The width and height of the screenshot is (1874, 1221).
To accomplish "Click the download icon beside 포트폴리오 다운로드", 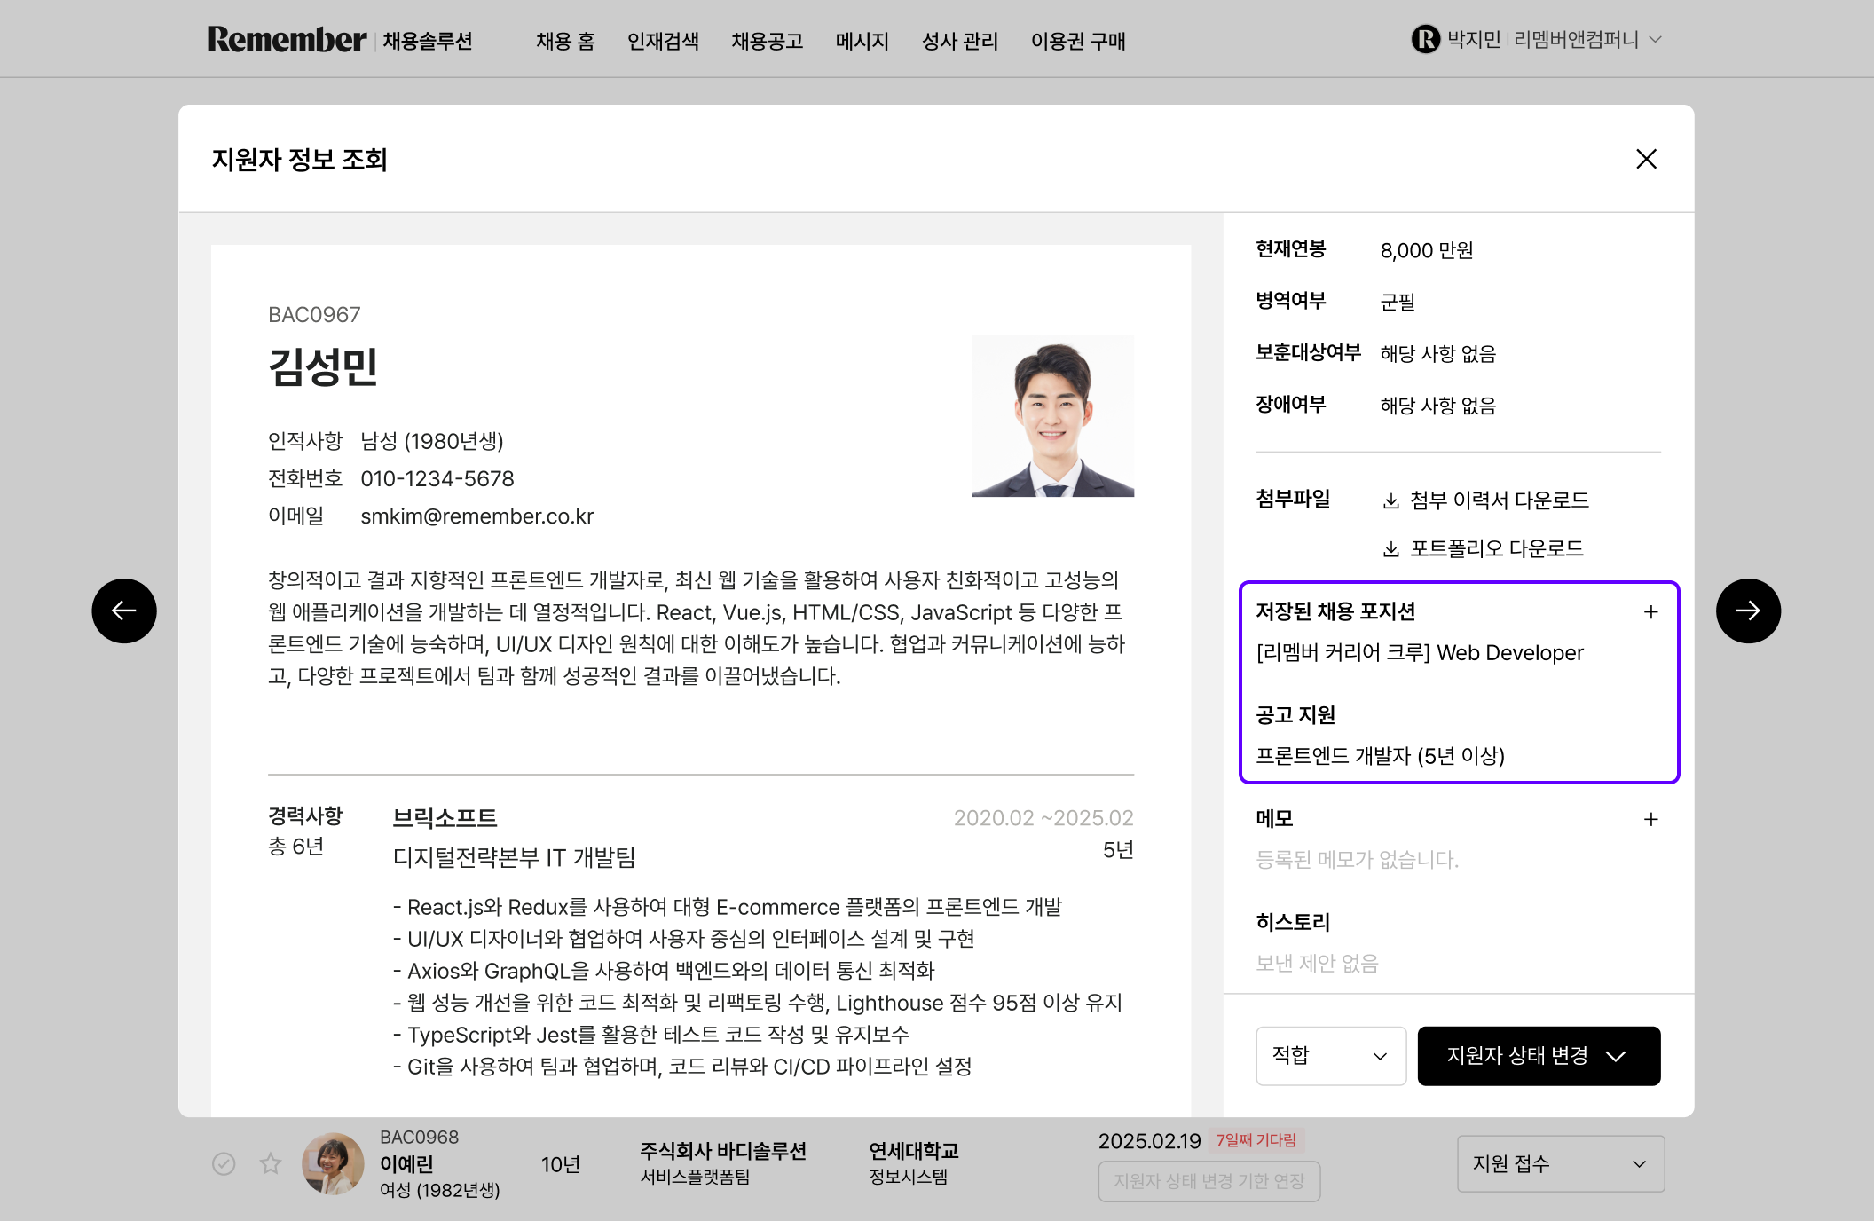I will [1391, 549].
